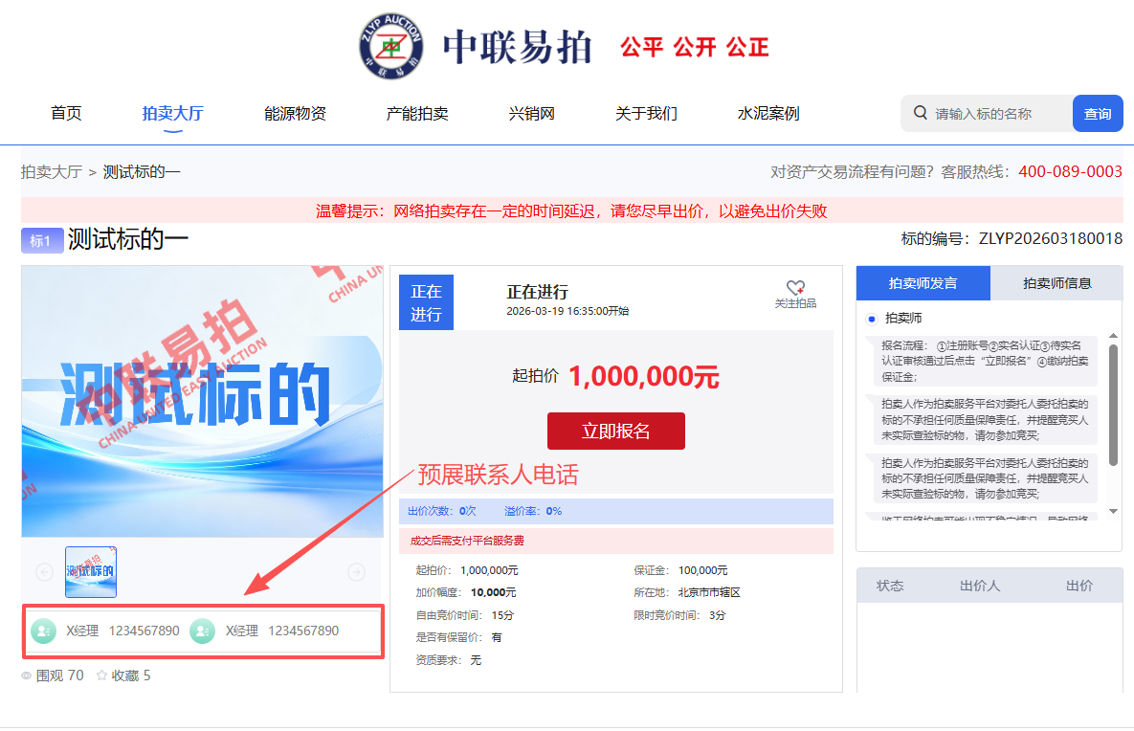Click the 保证金 100,000元 value
The height and width of the screenshot is (731, 1134).
[703, 570]
